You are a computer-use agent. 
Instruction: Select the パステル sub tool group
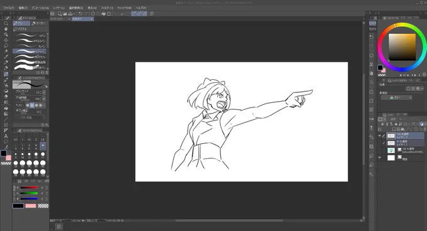click(21, 29)
